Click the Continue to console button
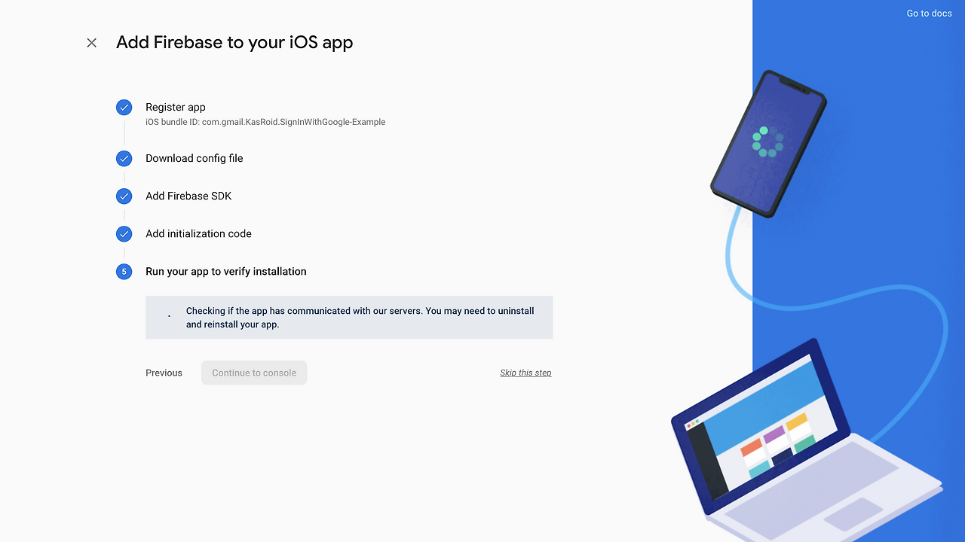This screenshot has height=542, width=965. (x=254, y=373)
